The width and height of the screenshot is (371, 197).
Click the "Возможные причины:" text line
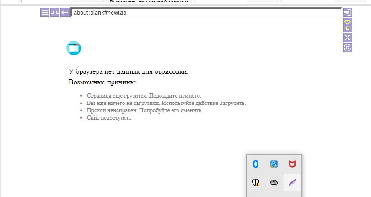[x=102, y=82]
